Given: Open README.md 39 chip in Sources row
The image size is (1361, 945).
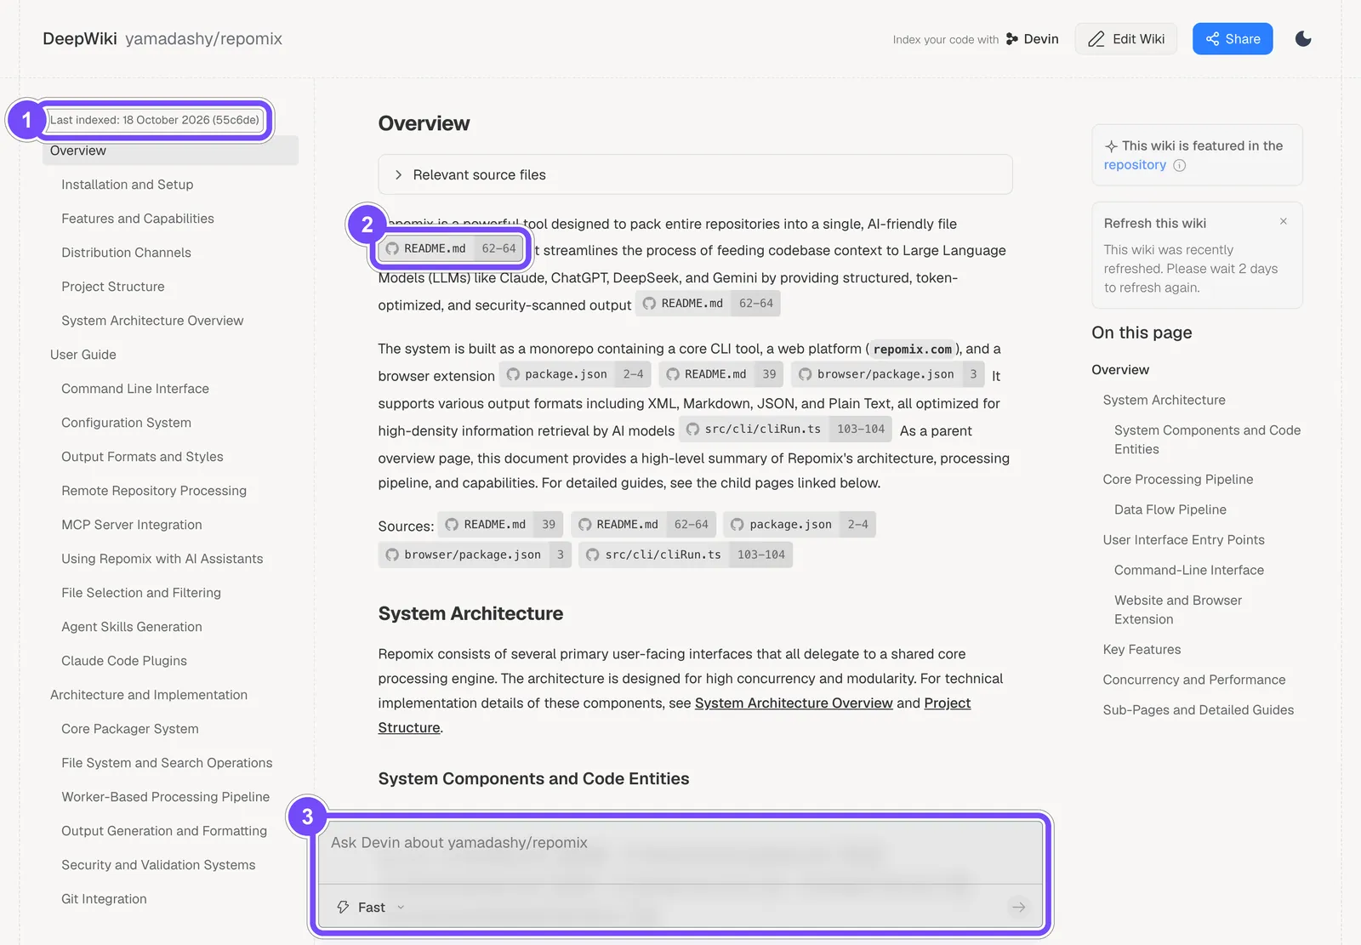Looking at the screenshot, I should (500, 525).
